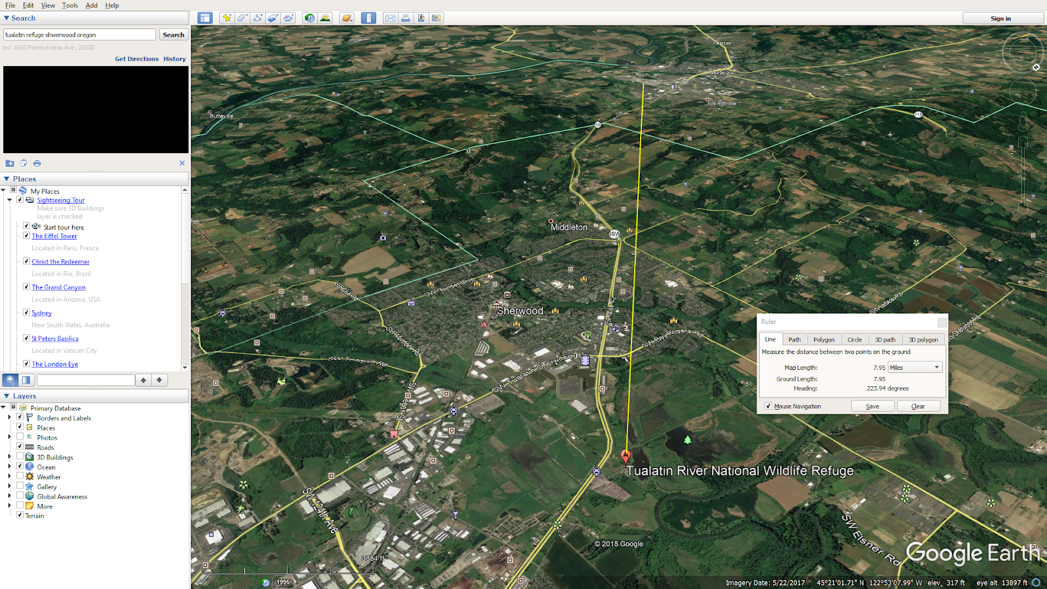The height and width of the screenshot is (589, 1047).
Task: Open the Help menu
Action: [x=112, y=5]
